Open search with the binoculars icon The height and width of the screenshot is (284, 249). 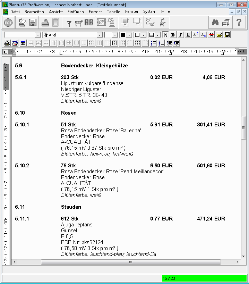point(215,23)
